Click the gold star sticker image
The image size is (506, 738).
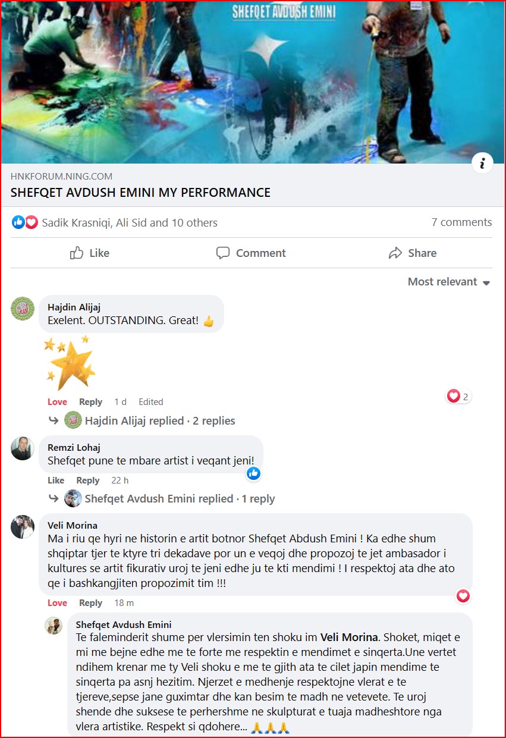71,362
